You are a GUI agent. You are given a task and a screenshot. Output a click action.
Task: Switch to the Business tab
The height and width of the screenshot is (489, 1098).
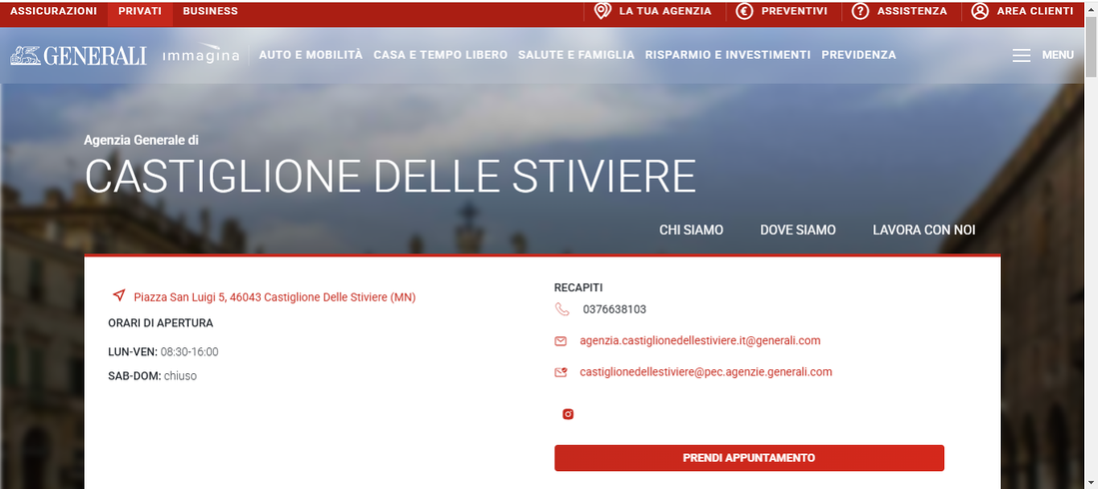click(x=210, y=11)
